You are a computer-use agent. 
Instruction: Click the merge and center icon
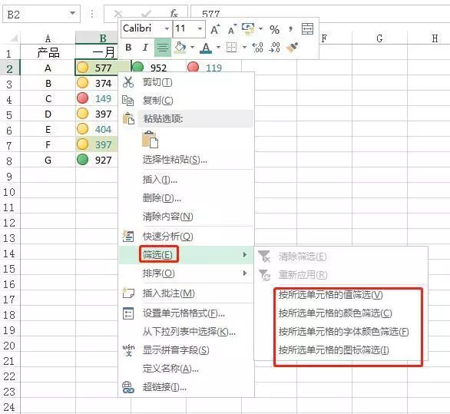click(x=307, y=29)
